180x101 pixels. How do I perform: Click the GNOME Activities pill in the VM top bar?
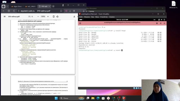(81, 20)
